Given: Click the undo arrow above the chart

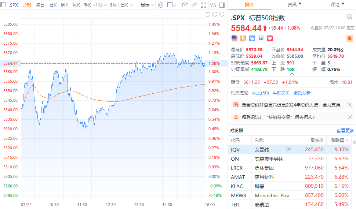Looking at the screenshot, I should tap(208, 14).
